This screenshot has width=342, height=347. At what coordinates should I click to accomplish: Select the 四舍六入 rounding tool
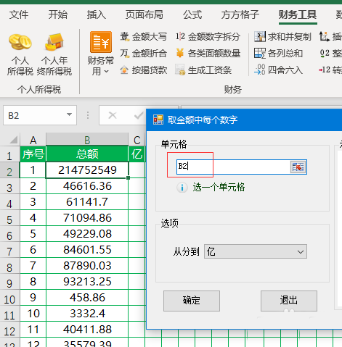(278, 70)
